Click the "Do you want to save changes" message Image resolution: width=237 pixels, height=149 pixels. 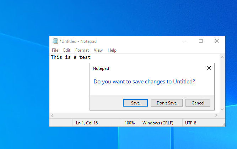pos(144,82)
